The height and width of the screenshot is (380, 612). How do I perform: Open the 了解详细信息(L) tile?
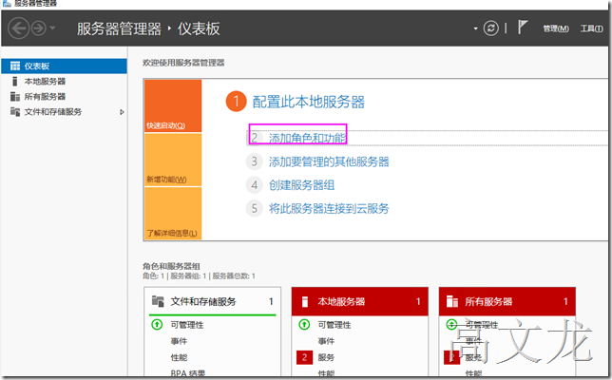click(173, 213)
